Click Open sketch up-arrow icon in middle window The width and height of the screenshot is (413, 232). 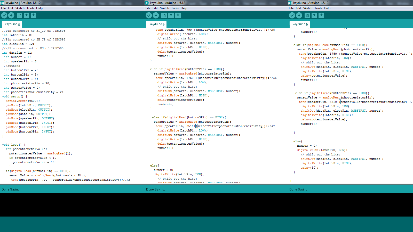click(171, 15)
